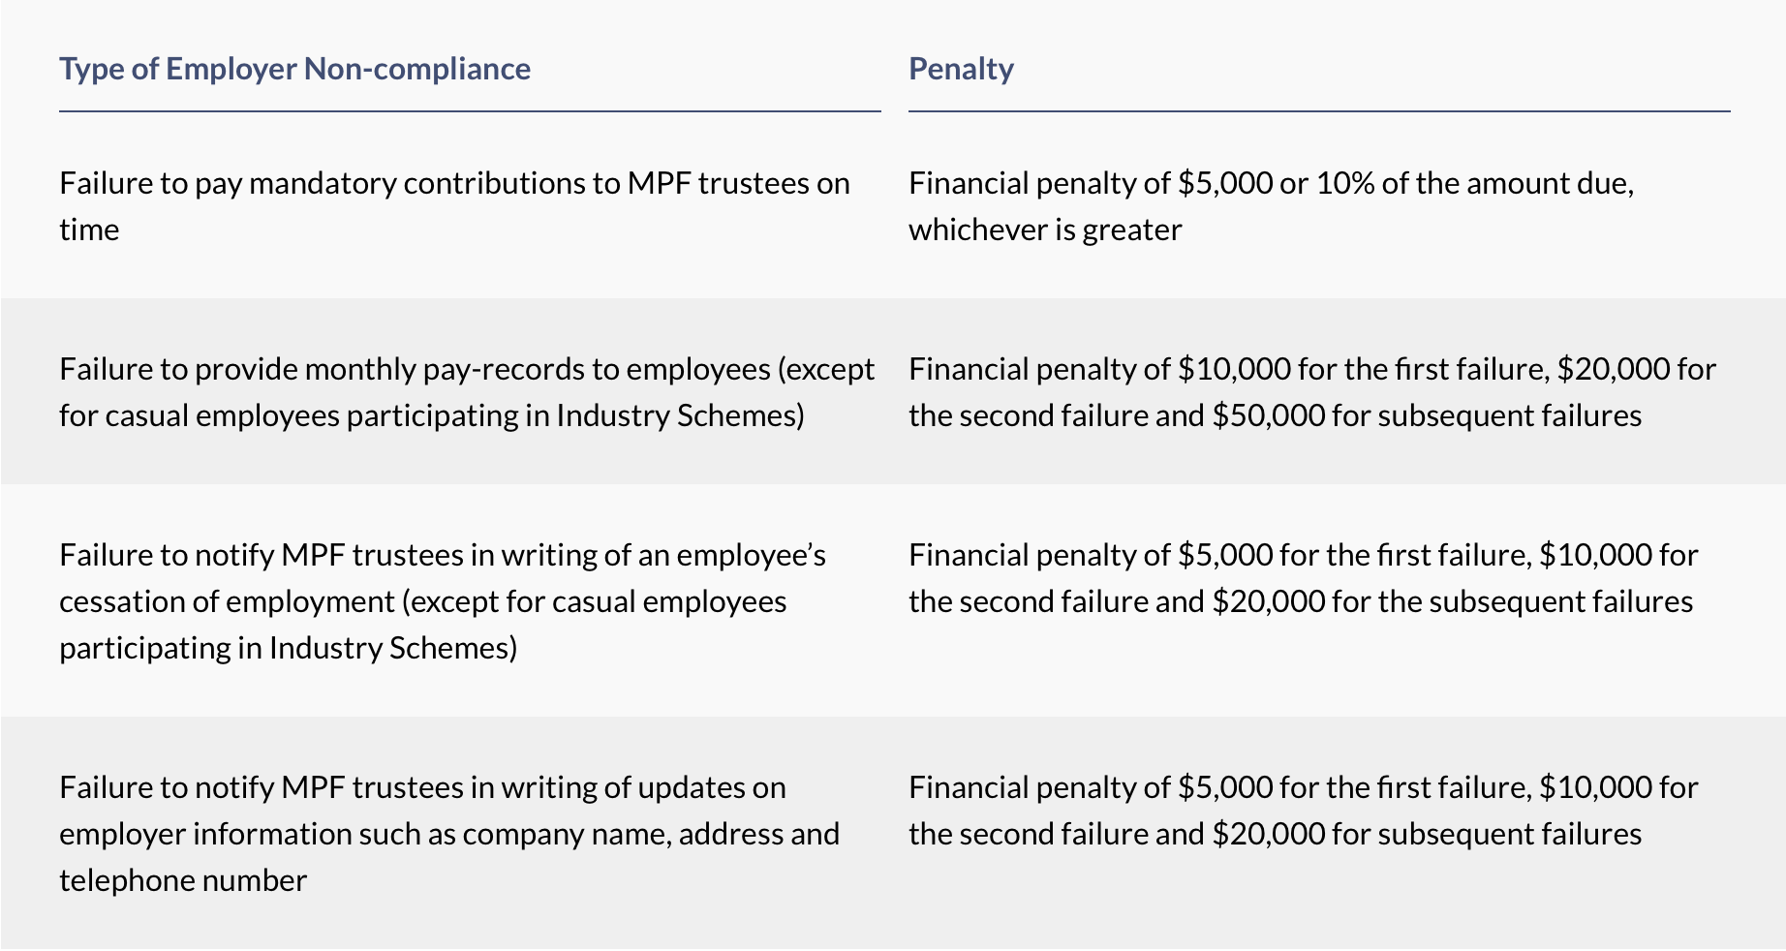
Task: Click the word "time" in the first row
Action: tap(89, 230)
